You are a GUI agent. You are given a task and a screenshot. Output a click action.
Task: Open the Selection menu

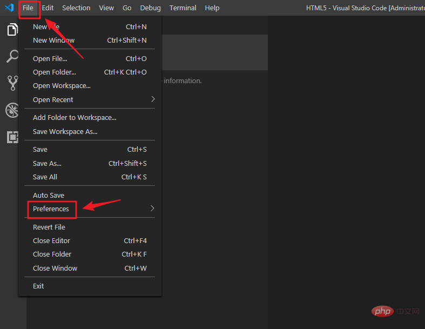pos(76,8)
